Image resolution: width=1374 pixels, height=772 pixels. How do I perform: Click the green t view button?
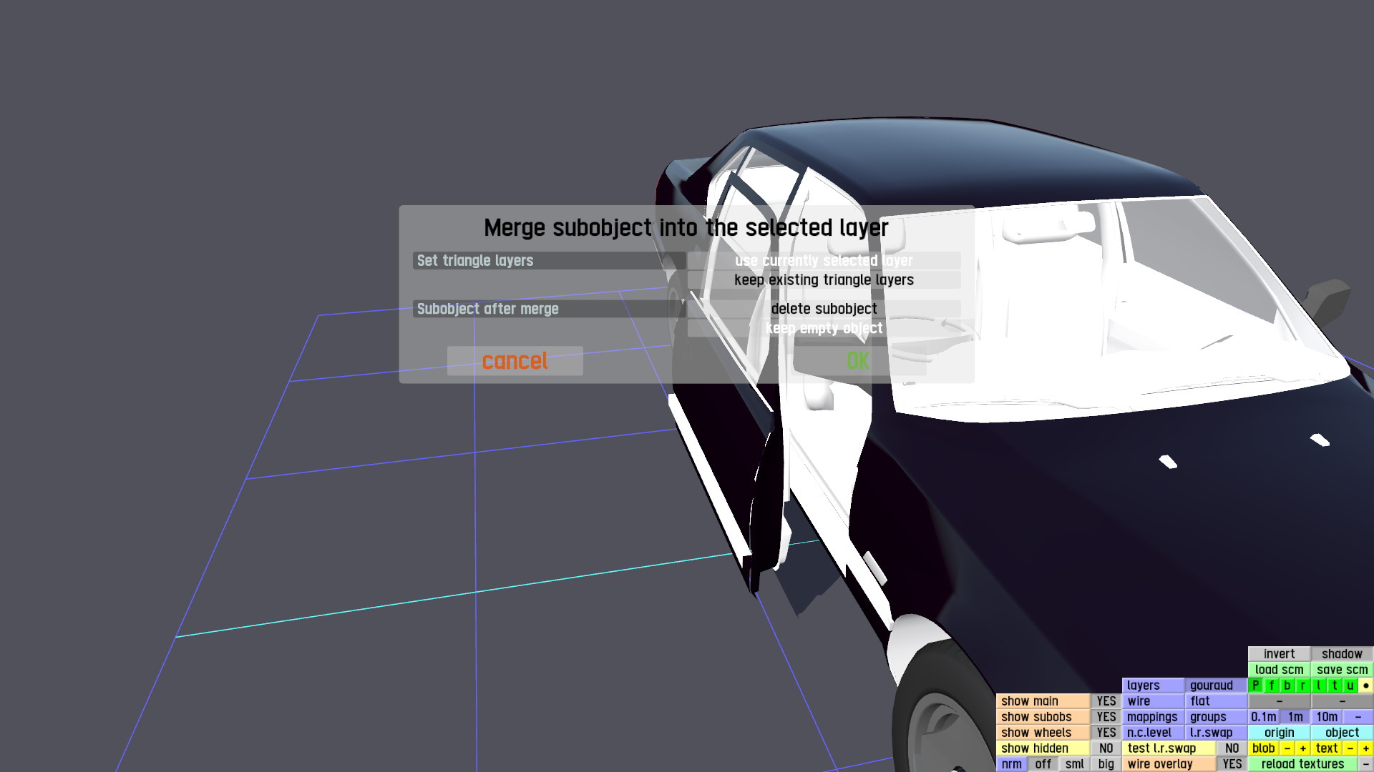[1335, 686]
